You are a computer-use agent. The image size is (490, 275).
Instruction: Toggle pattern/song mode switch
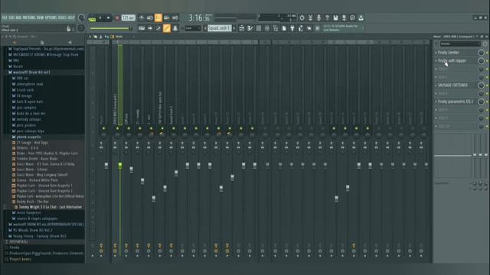coord(92,18)
